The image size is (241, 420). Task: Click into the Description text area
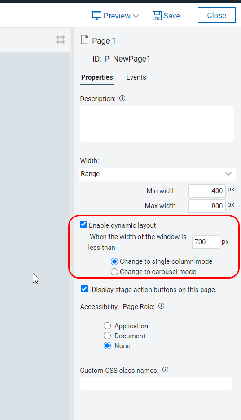(157, 124)
